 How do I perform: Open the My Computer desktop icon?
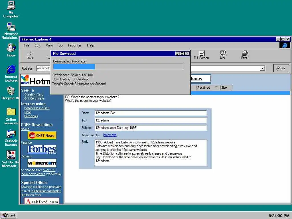(11, 9)
